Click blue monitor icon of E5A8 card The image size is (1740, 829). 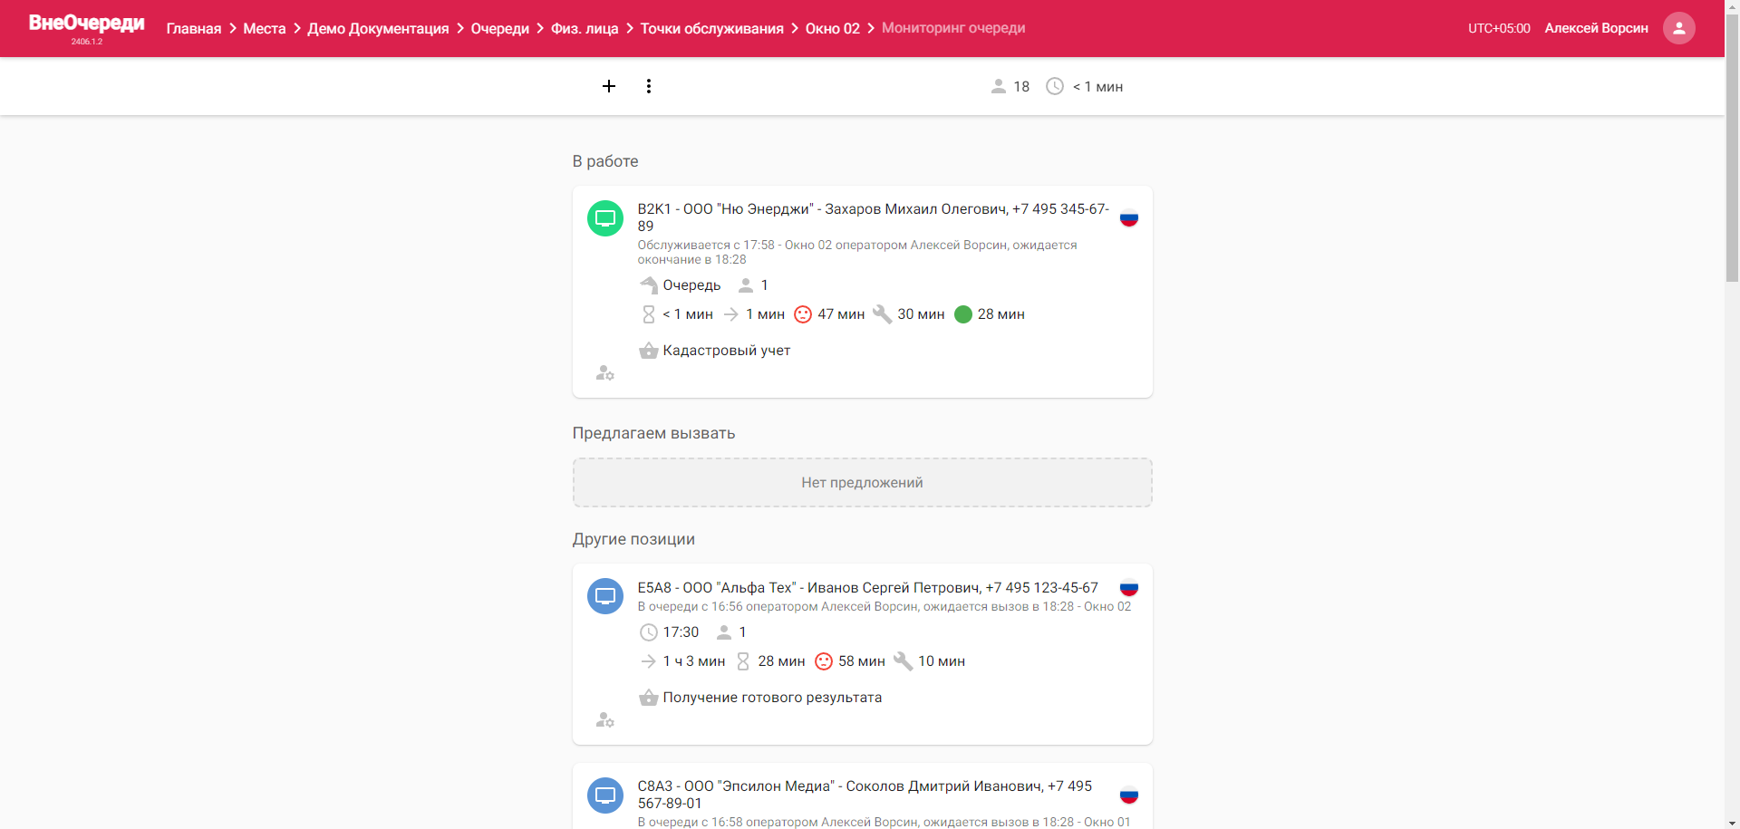click(x=605, y=596)
